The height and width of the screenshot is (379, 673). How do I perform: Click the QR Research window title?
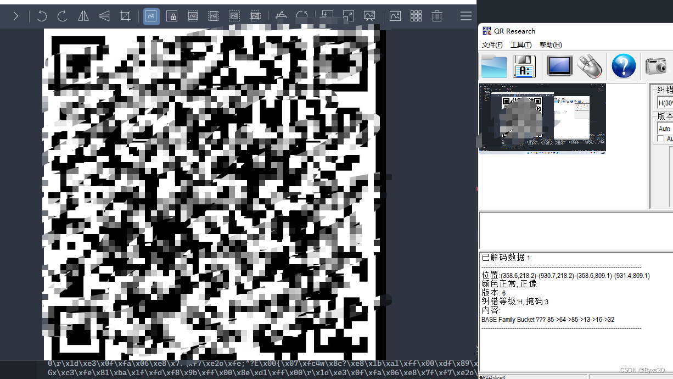pos(514,31)
